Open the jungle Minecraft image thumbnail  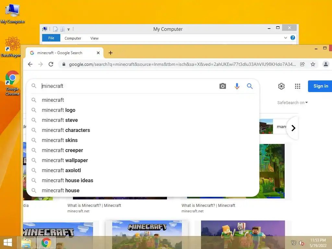pos(272,171)
